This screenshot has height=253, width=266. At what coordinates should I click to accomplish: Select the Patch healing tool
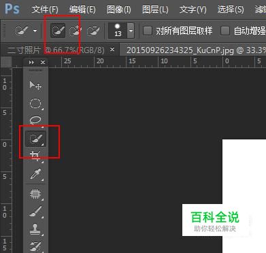click(35, 195)
